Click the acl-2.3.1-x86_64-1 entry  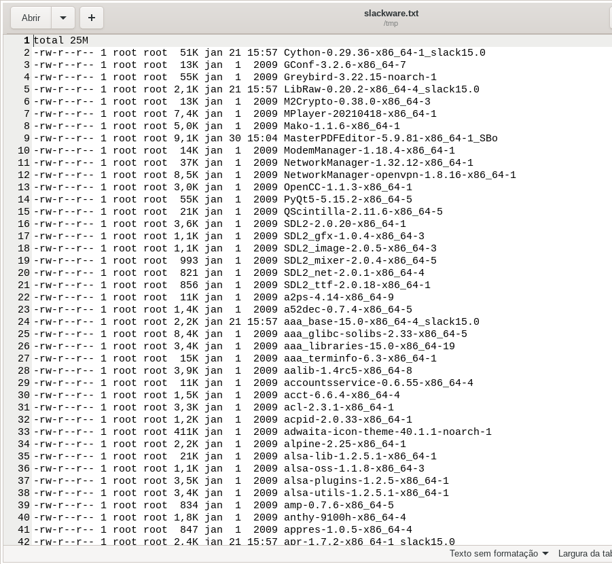(339, 408)
